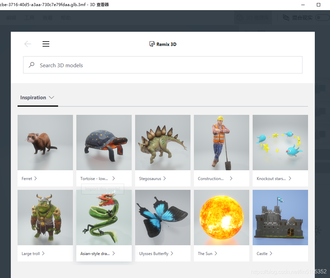Viewport: 330px width, 278px height.
Task: Open the Ferret model thumbnail
Action: pyautogui.click(x=45, y=143)
